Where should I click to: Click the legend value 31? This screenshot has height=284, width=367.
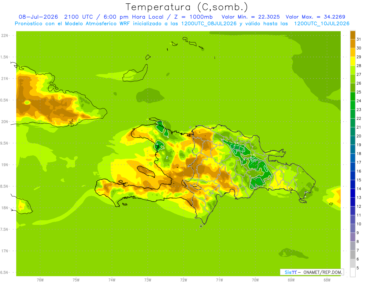click(x=359, y=39)
